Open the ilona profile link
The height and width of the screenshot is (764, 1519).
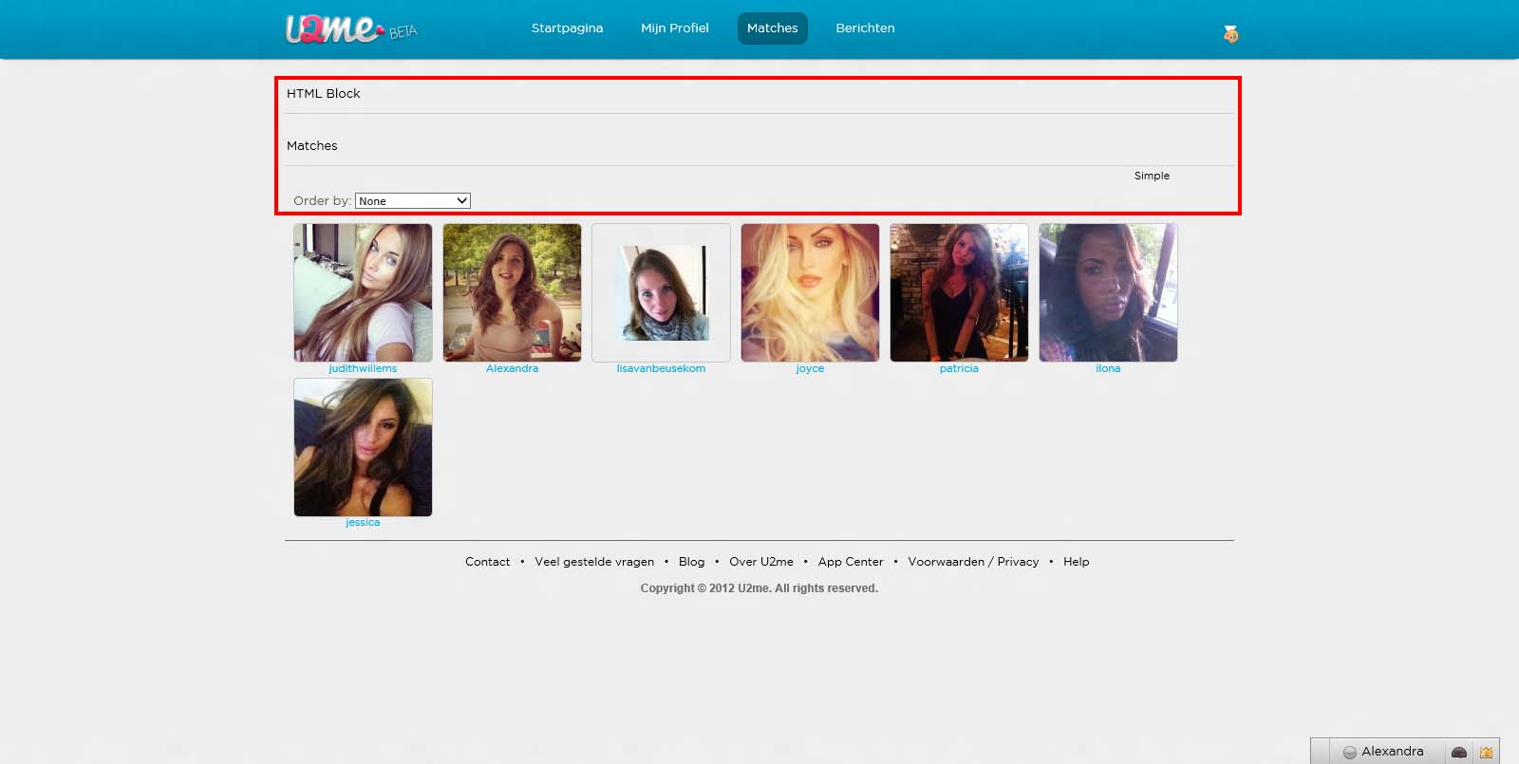click(x=1108, y=368)
